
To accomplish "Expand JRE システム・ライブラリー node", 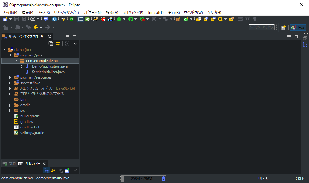I will tap(10, 88).
